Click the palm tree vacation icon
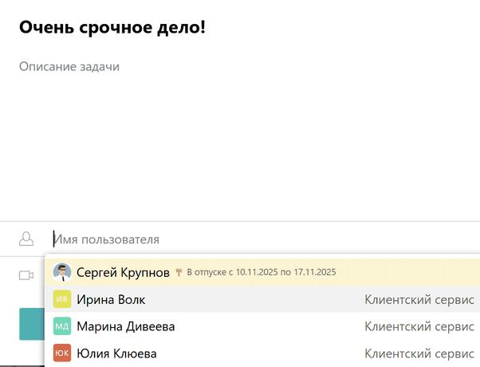 179,272
